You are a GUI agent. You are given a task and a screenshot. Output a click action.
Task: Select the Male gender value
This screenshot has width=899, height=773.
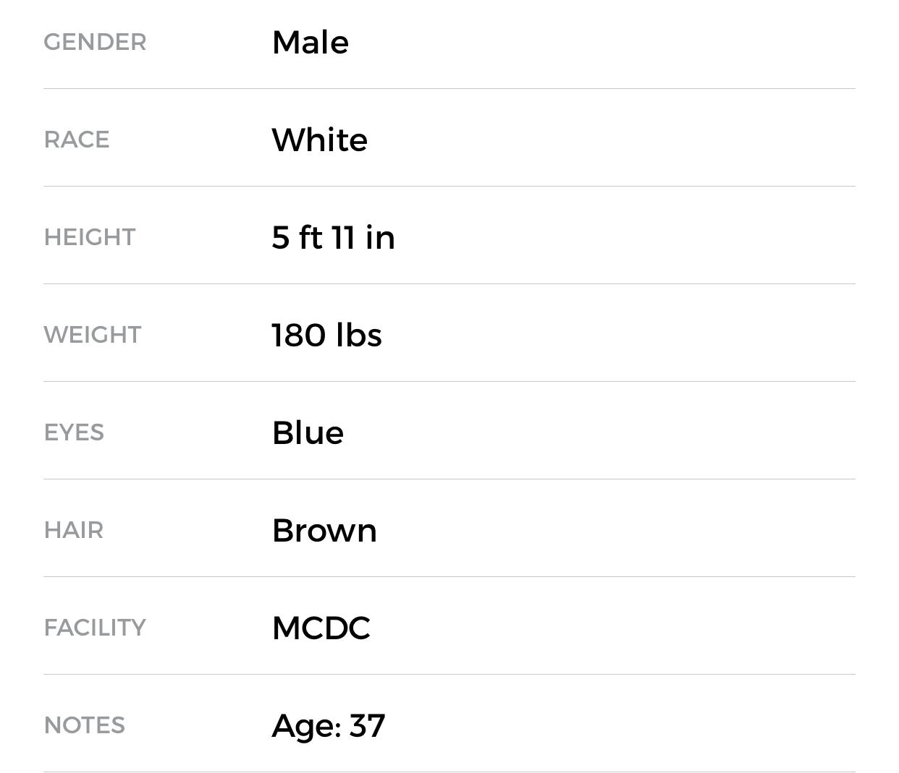pyautogui.click(x=310, y=42)
